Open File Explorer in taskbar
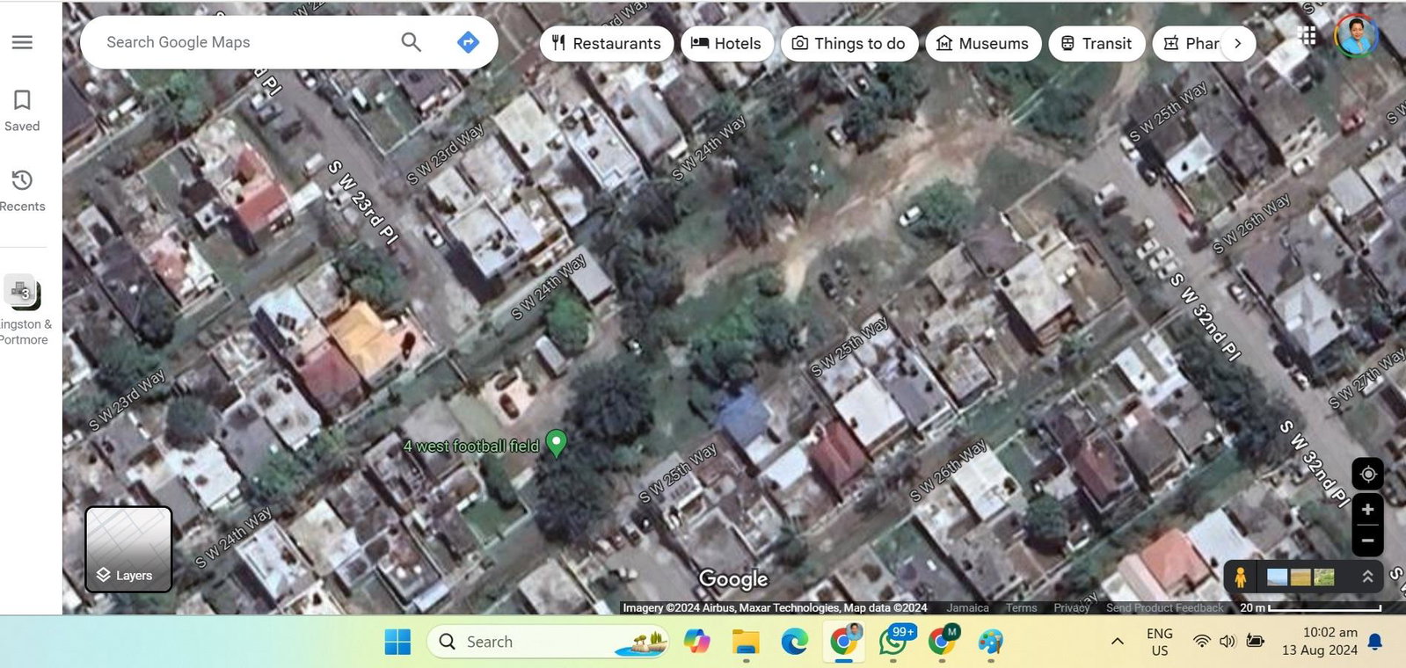The image size is (1406, 668). tap(746, 642)
